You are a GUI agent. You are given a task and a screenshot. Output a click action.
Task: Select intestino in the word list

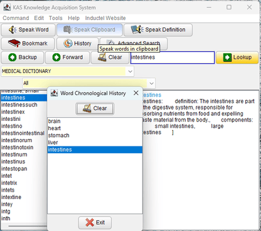tap(24, 126)
